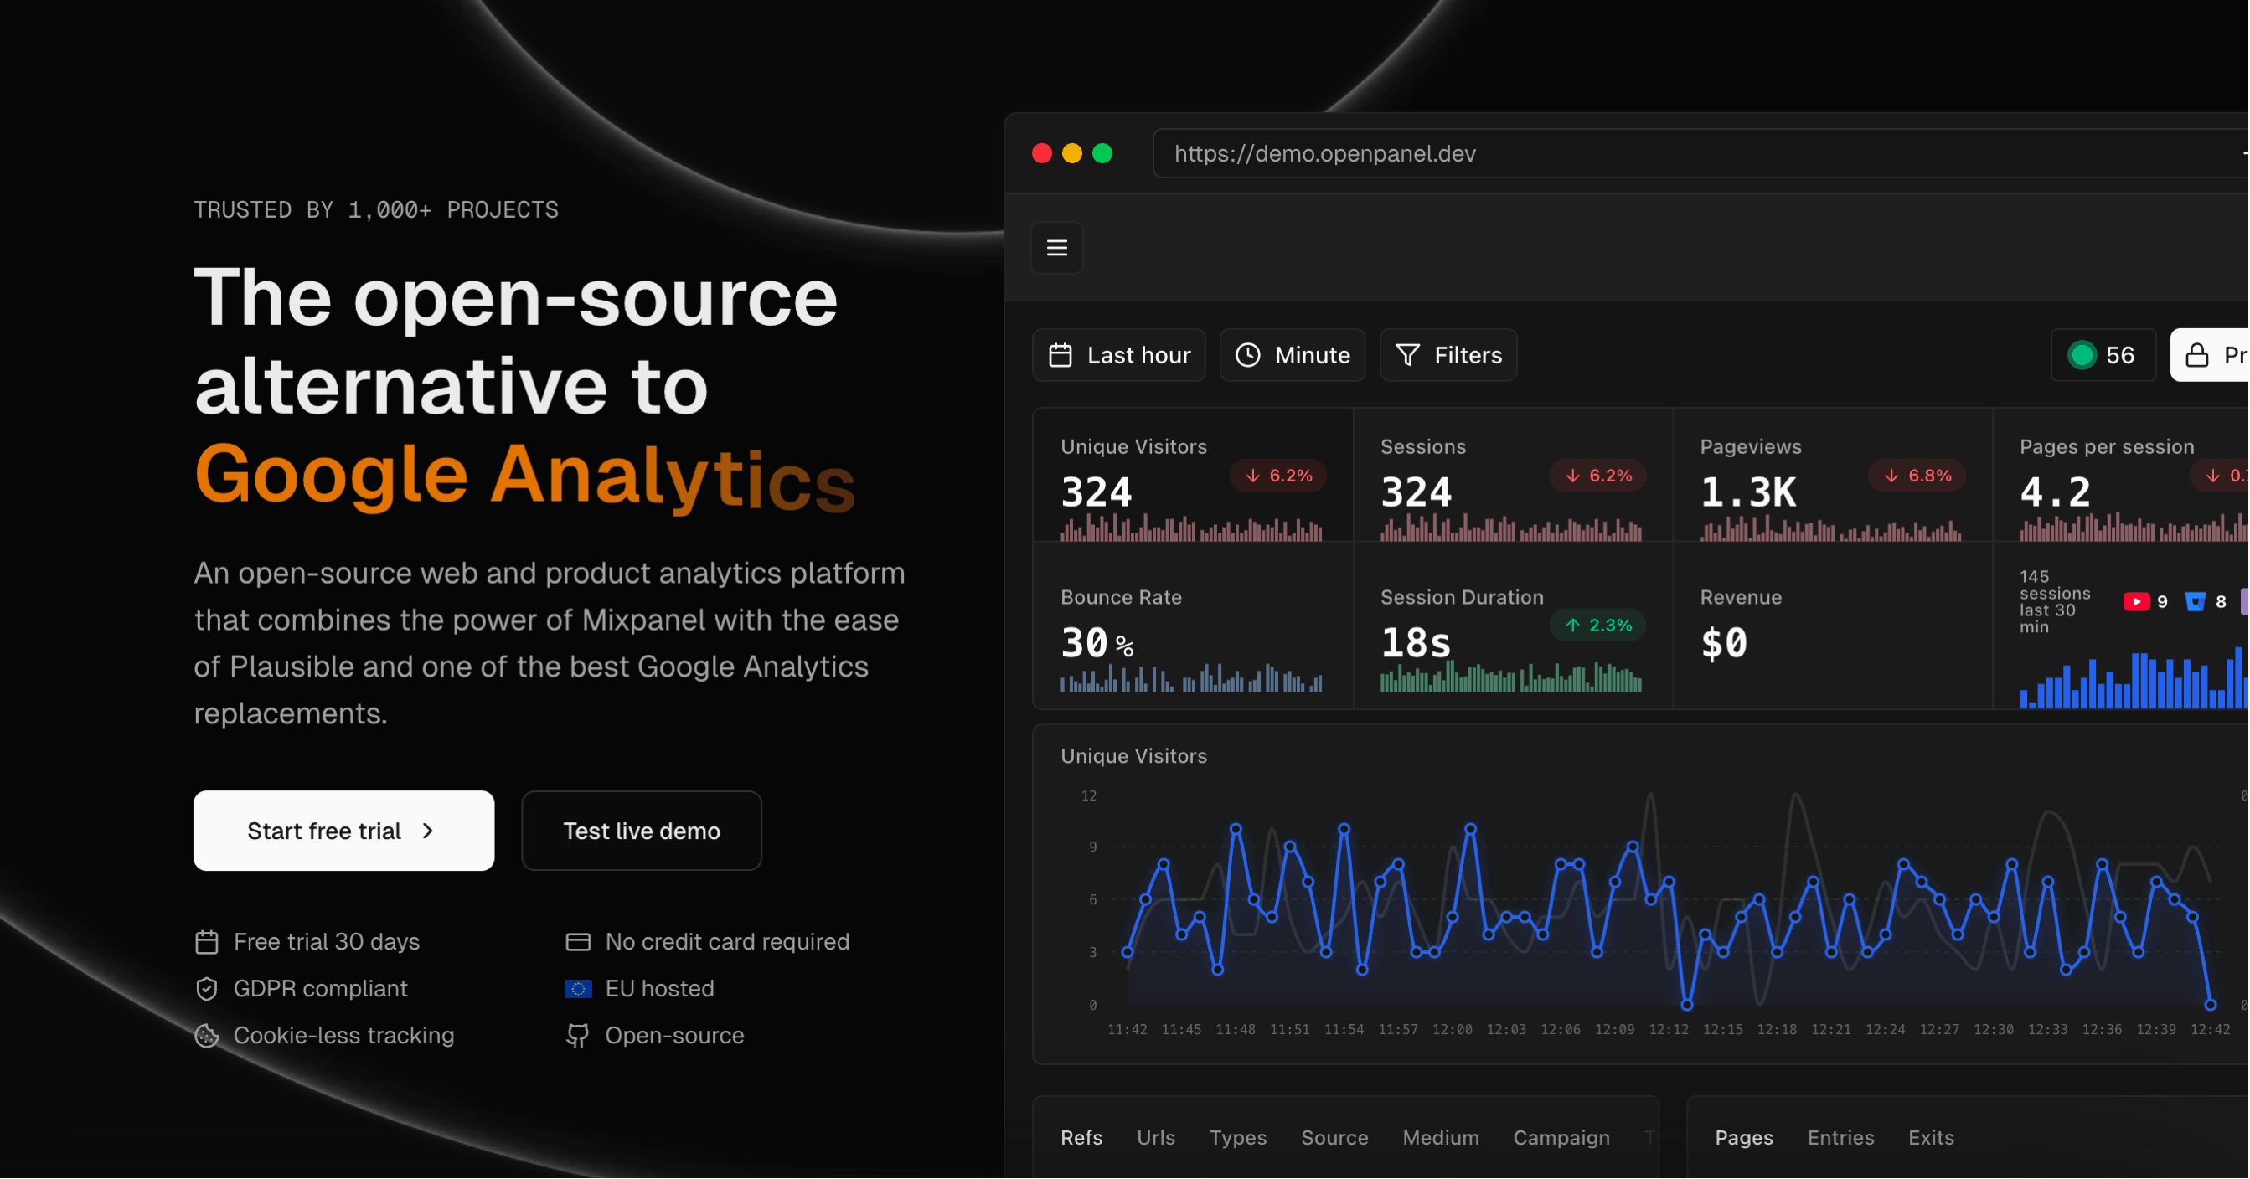Click Test live demo button
Viewport: 2250px width, 1179px height.
point(641,831)
